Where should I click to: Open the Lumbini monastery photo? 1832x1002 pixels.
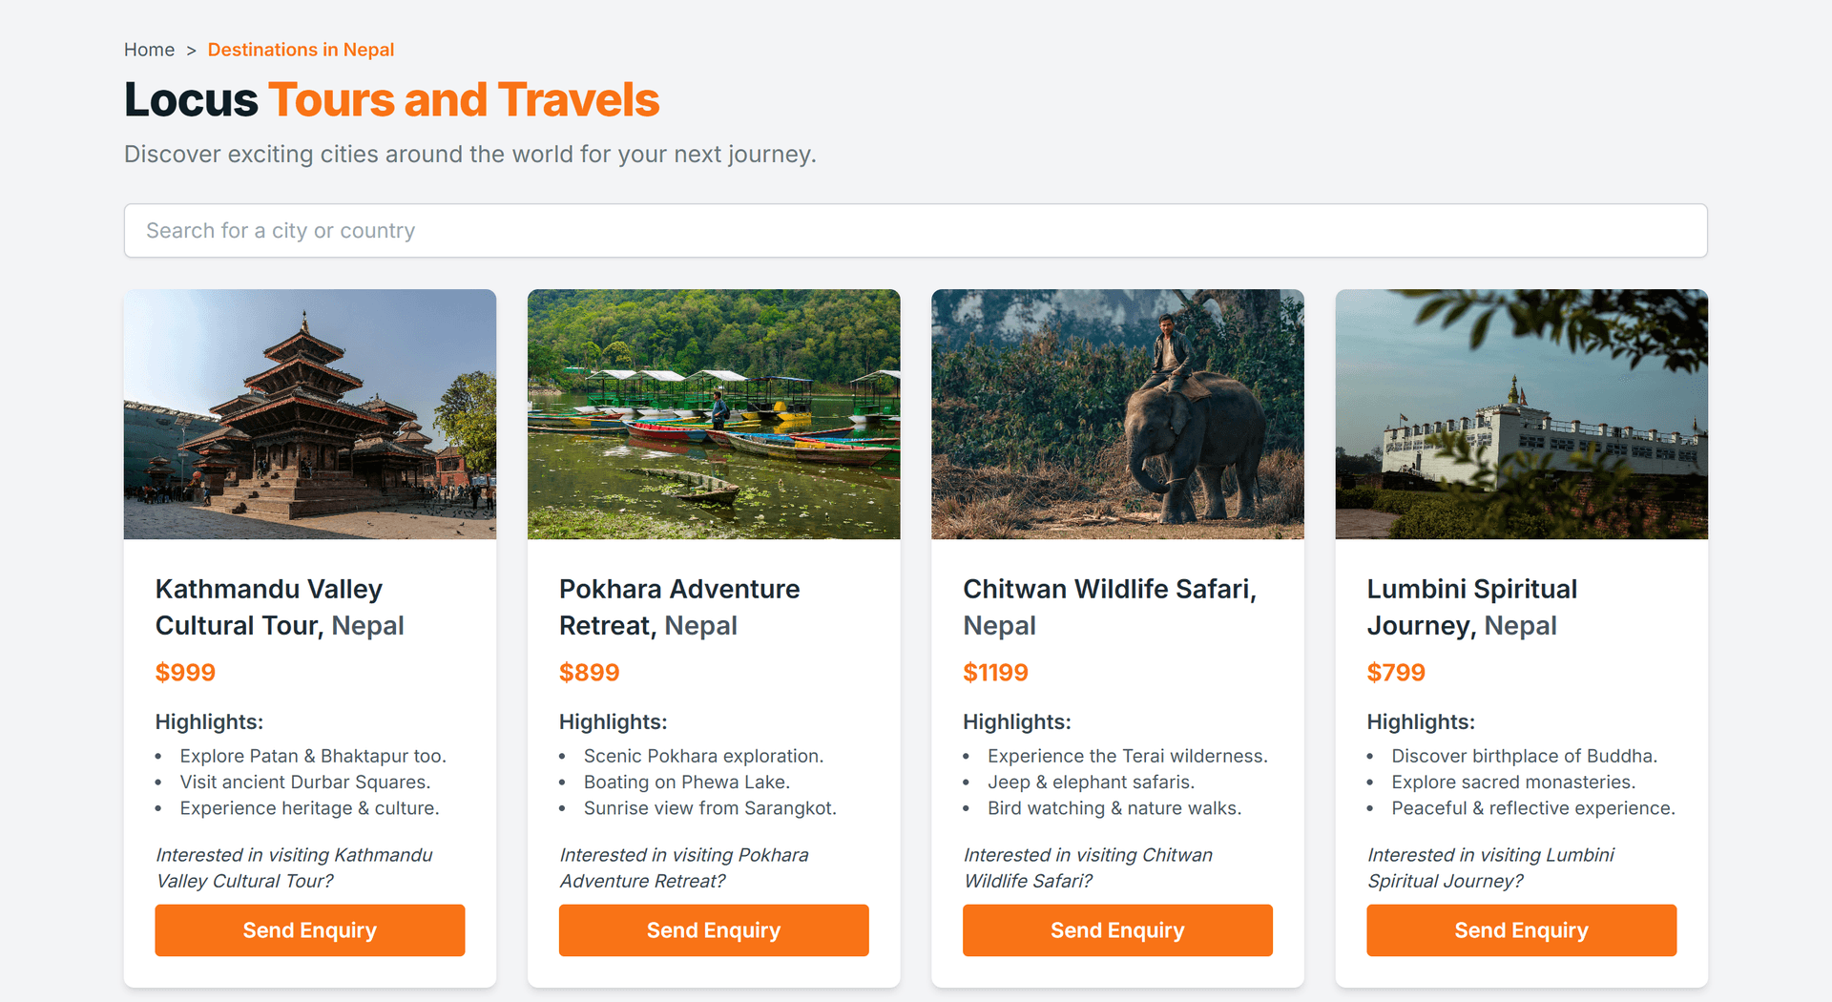1521,414
